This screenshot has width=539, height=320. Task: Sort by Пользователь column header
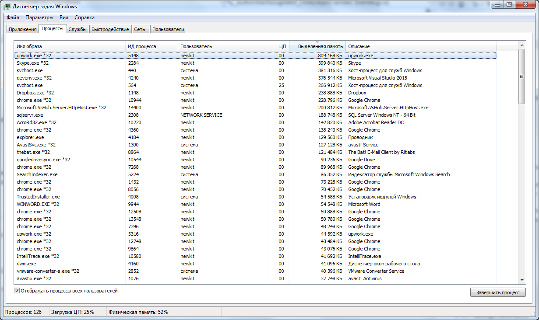[223, 46]
